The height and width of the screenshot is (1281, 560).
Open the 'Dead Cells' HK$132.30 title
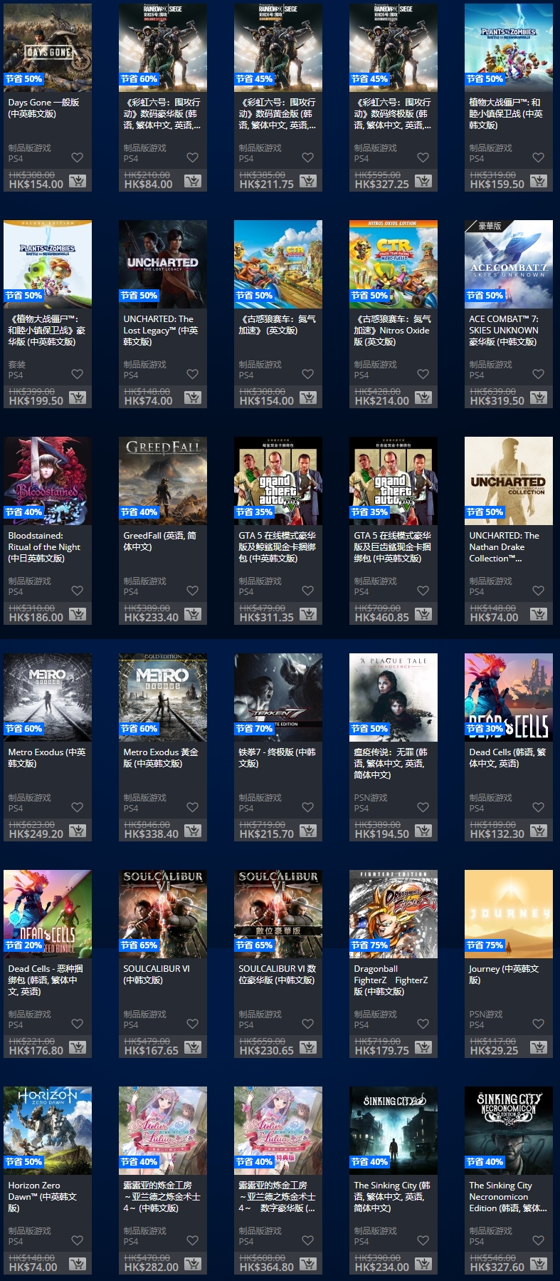click(x=507, y=757)
